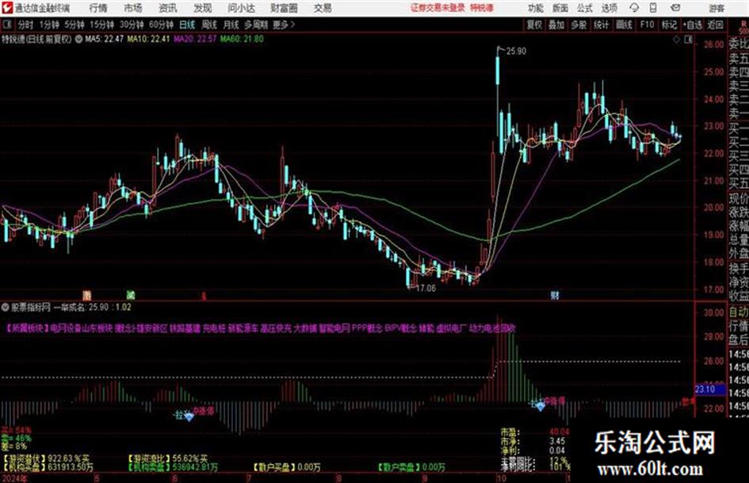Expand the 股票指标网 sub-chart indicator dropdown
The width and height of the screenshot is (749, 483).
click(x=6, y=307)
